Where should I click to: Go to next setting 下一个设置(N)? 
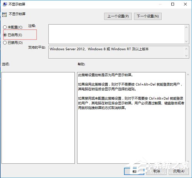148,16
